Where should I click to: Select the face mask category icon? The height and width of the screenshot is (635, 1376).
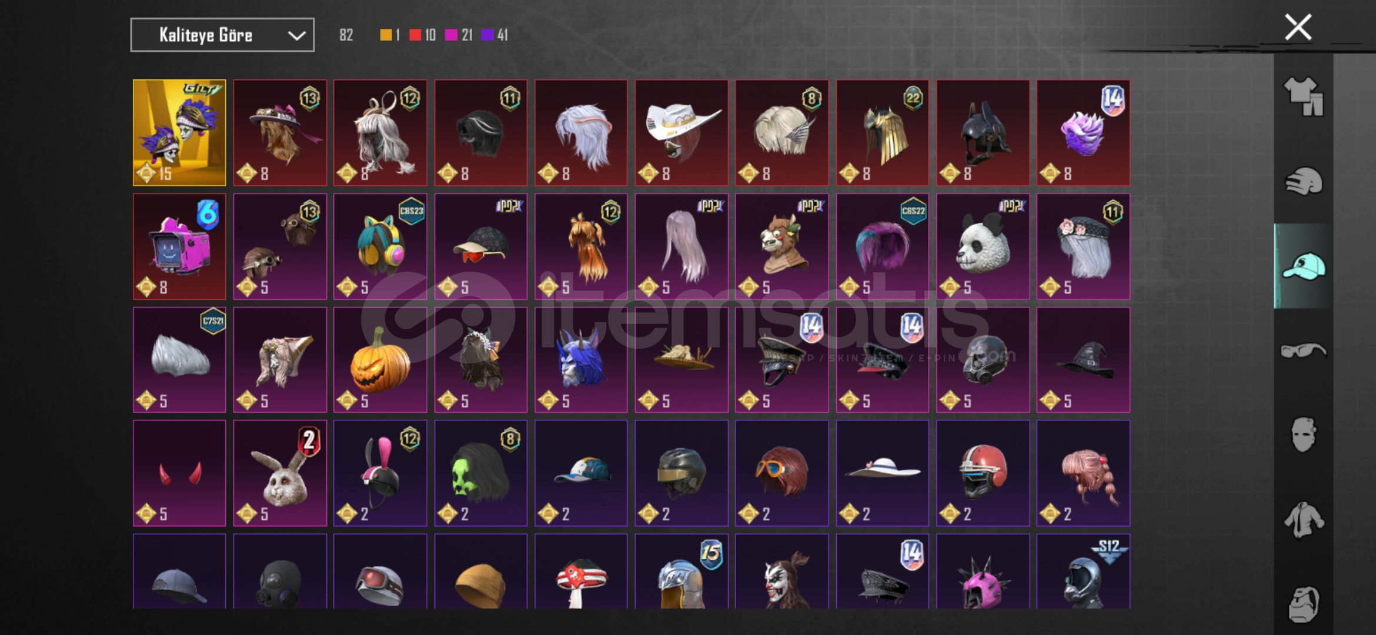(x=1303, y=435)
